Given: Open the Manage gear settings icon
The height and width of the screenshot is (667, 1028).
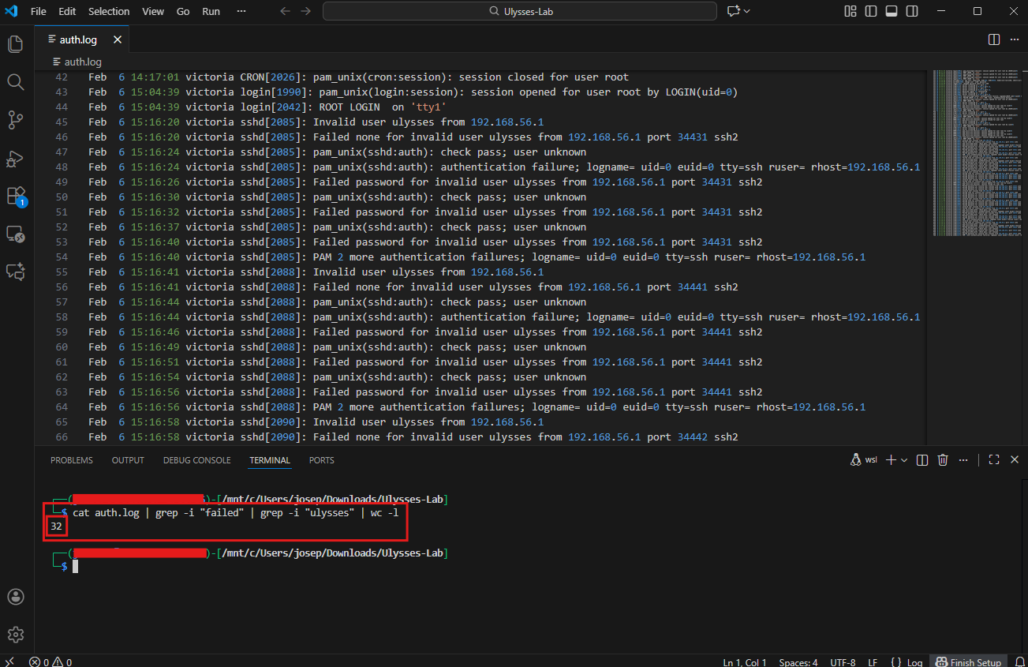Looking at the screenshot, I should click(15, 635).
